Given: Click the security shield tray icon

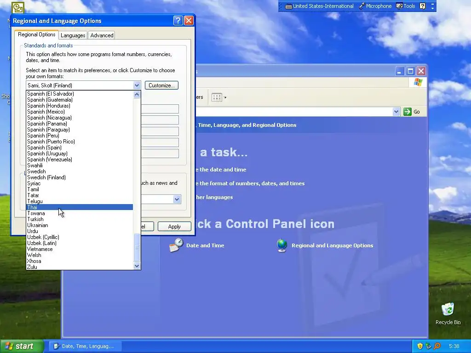Looking at the screenshot, I should click(x=420, y=346).
